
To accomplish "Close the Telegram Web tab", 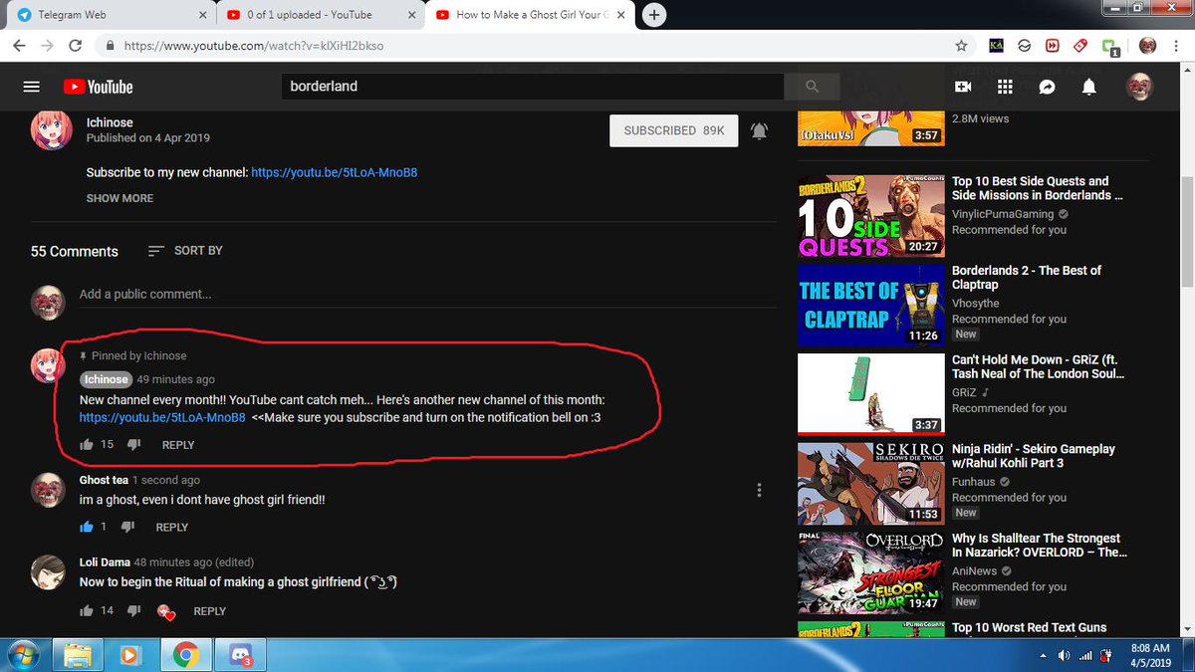I will 202,15.
